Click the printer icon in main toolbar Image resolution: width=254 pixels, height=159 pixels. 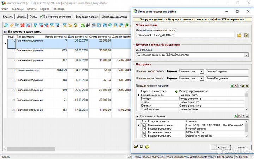(93, 25)
